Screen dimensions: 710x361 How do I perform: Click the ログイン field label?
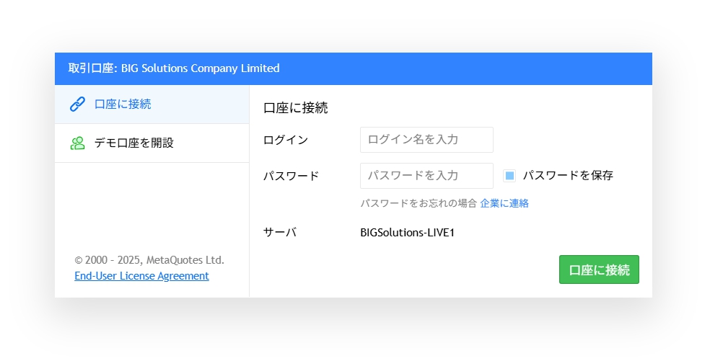[x=286, y=140]
